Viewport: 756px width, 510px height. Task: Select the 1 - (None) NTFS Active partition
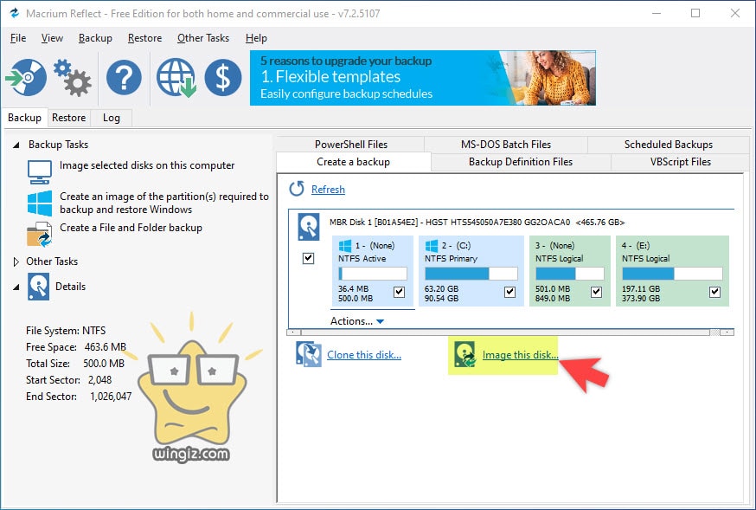point(372,271)
